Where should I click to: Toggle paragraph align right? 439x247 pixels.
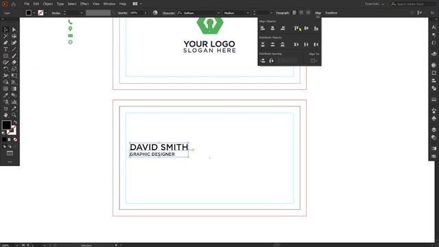[308, 12]
